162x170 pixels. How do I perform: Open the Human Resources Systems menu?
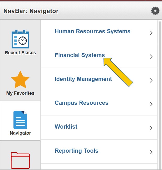[x=99, y=32]
